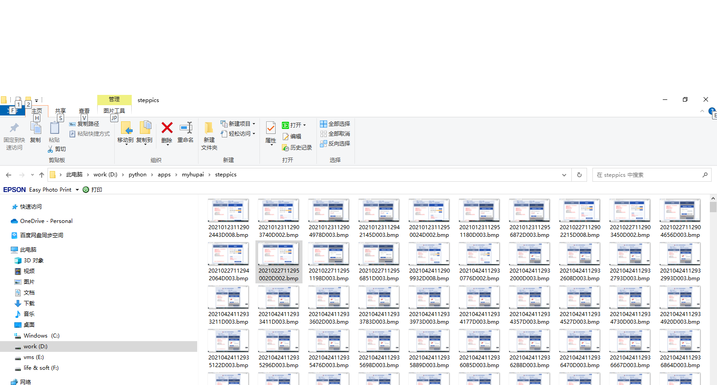Click 此电脑 in the address breadcrumb
Screen dimensions: 717x385
(x=74, y=175)
